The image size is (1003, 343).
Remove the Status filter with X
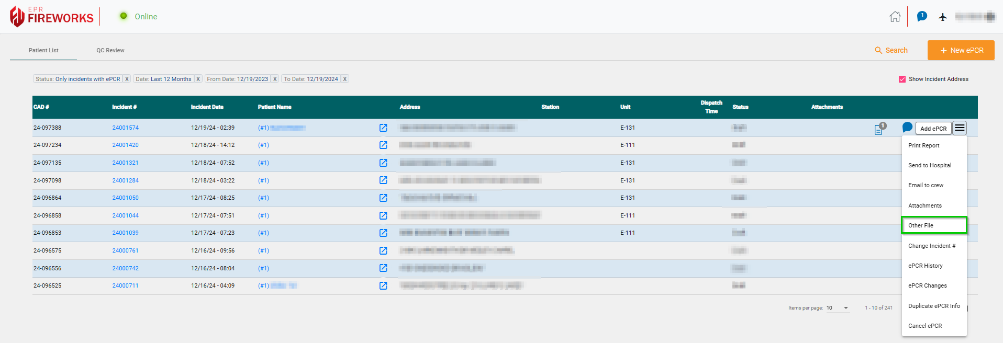coord(127,79)
